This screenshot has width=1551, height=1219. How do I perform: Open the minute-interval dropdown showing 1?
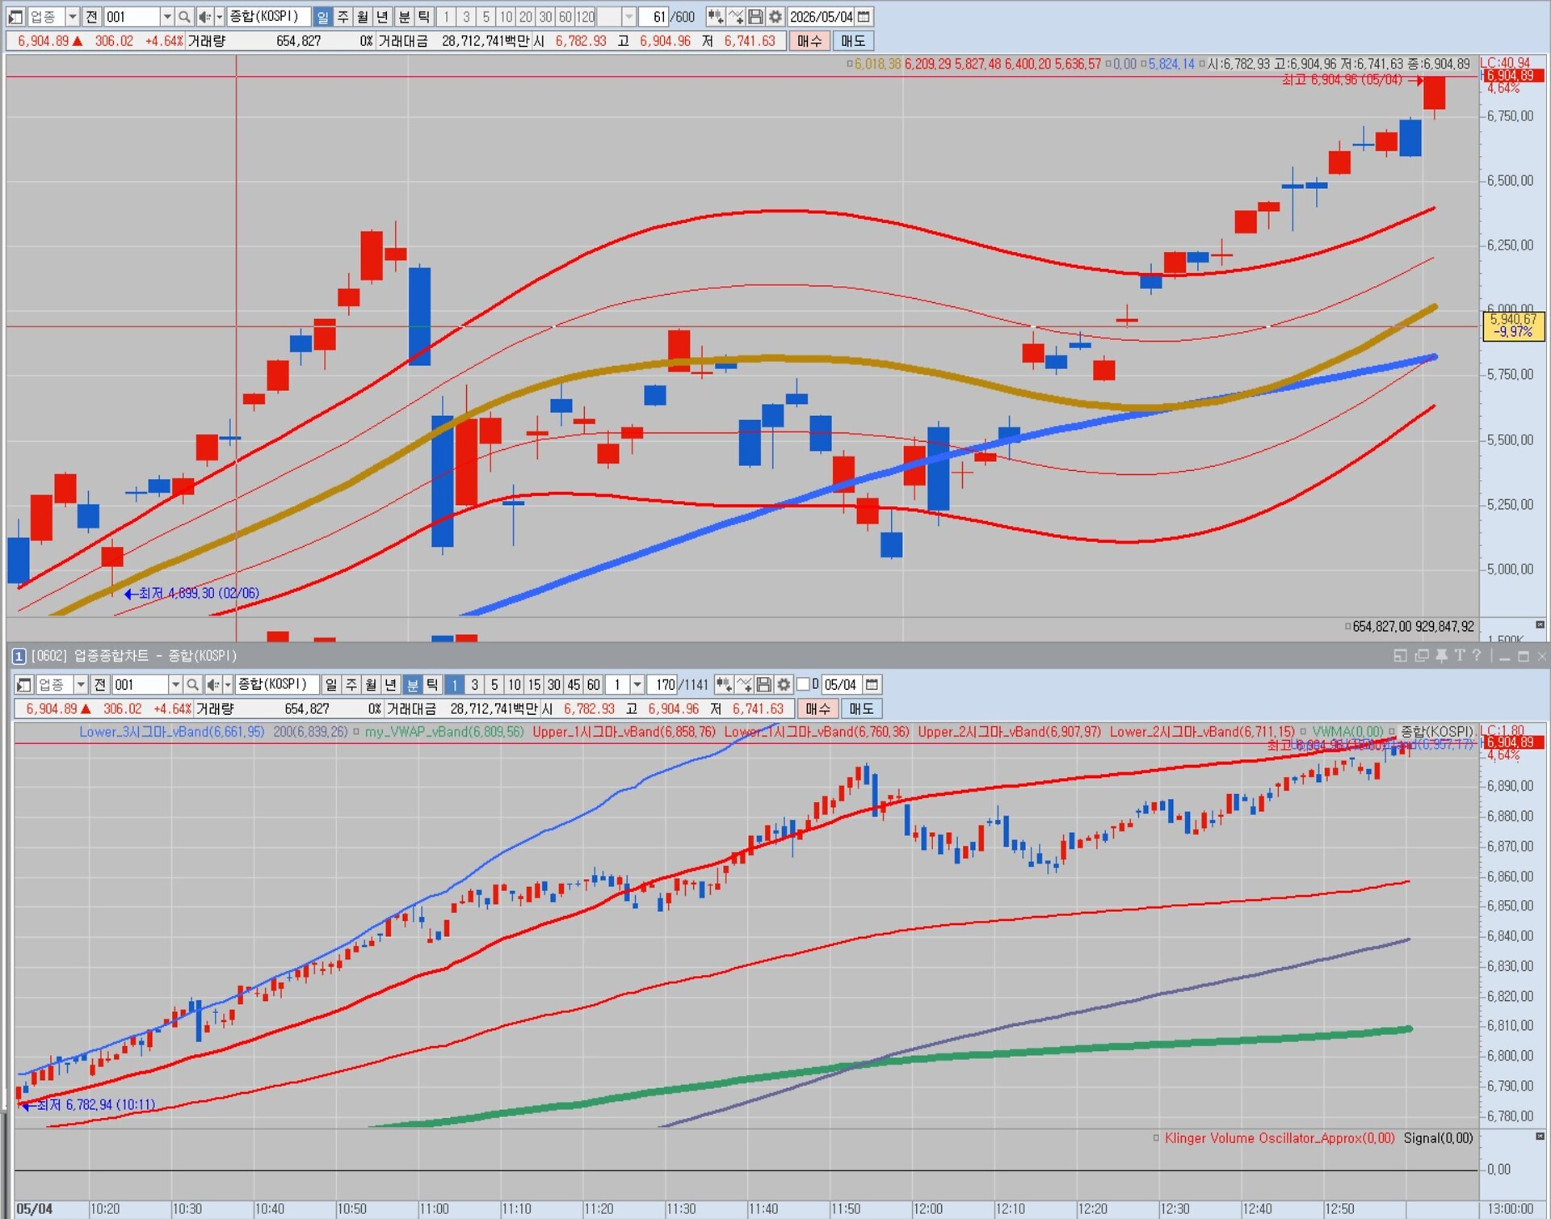pos(637,684)
